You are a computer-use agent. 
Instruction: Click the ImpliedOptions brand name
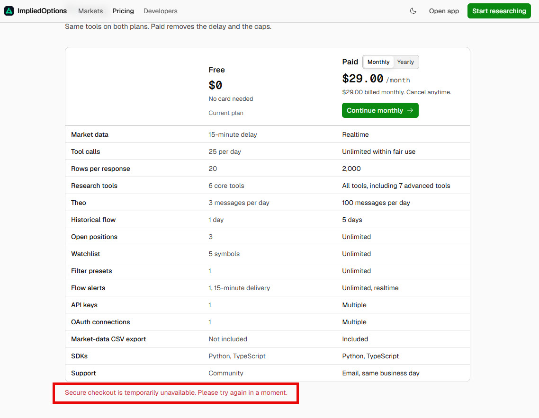pyautogui.click(x=42, y=11)
